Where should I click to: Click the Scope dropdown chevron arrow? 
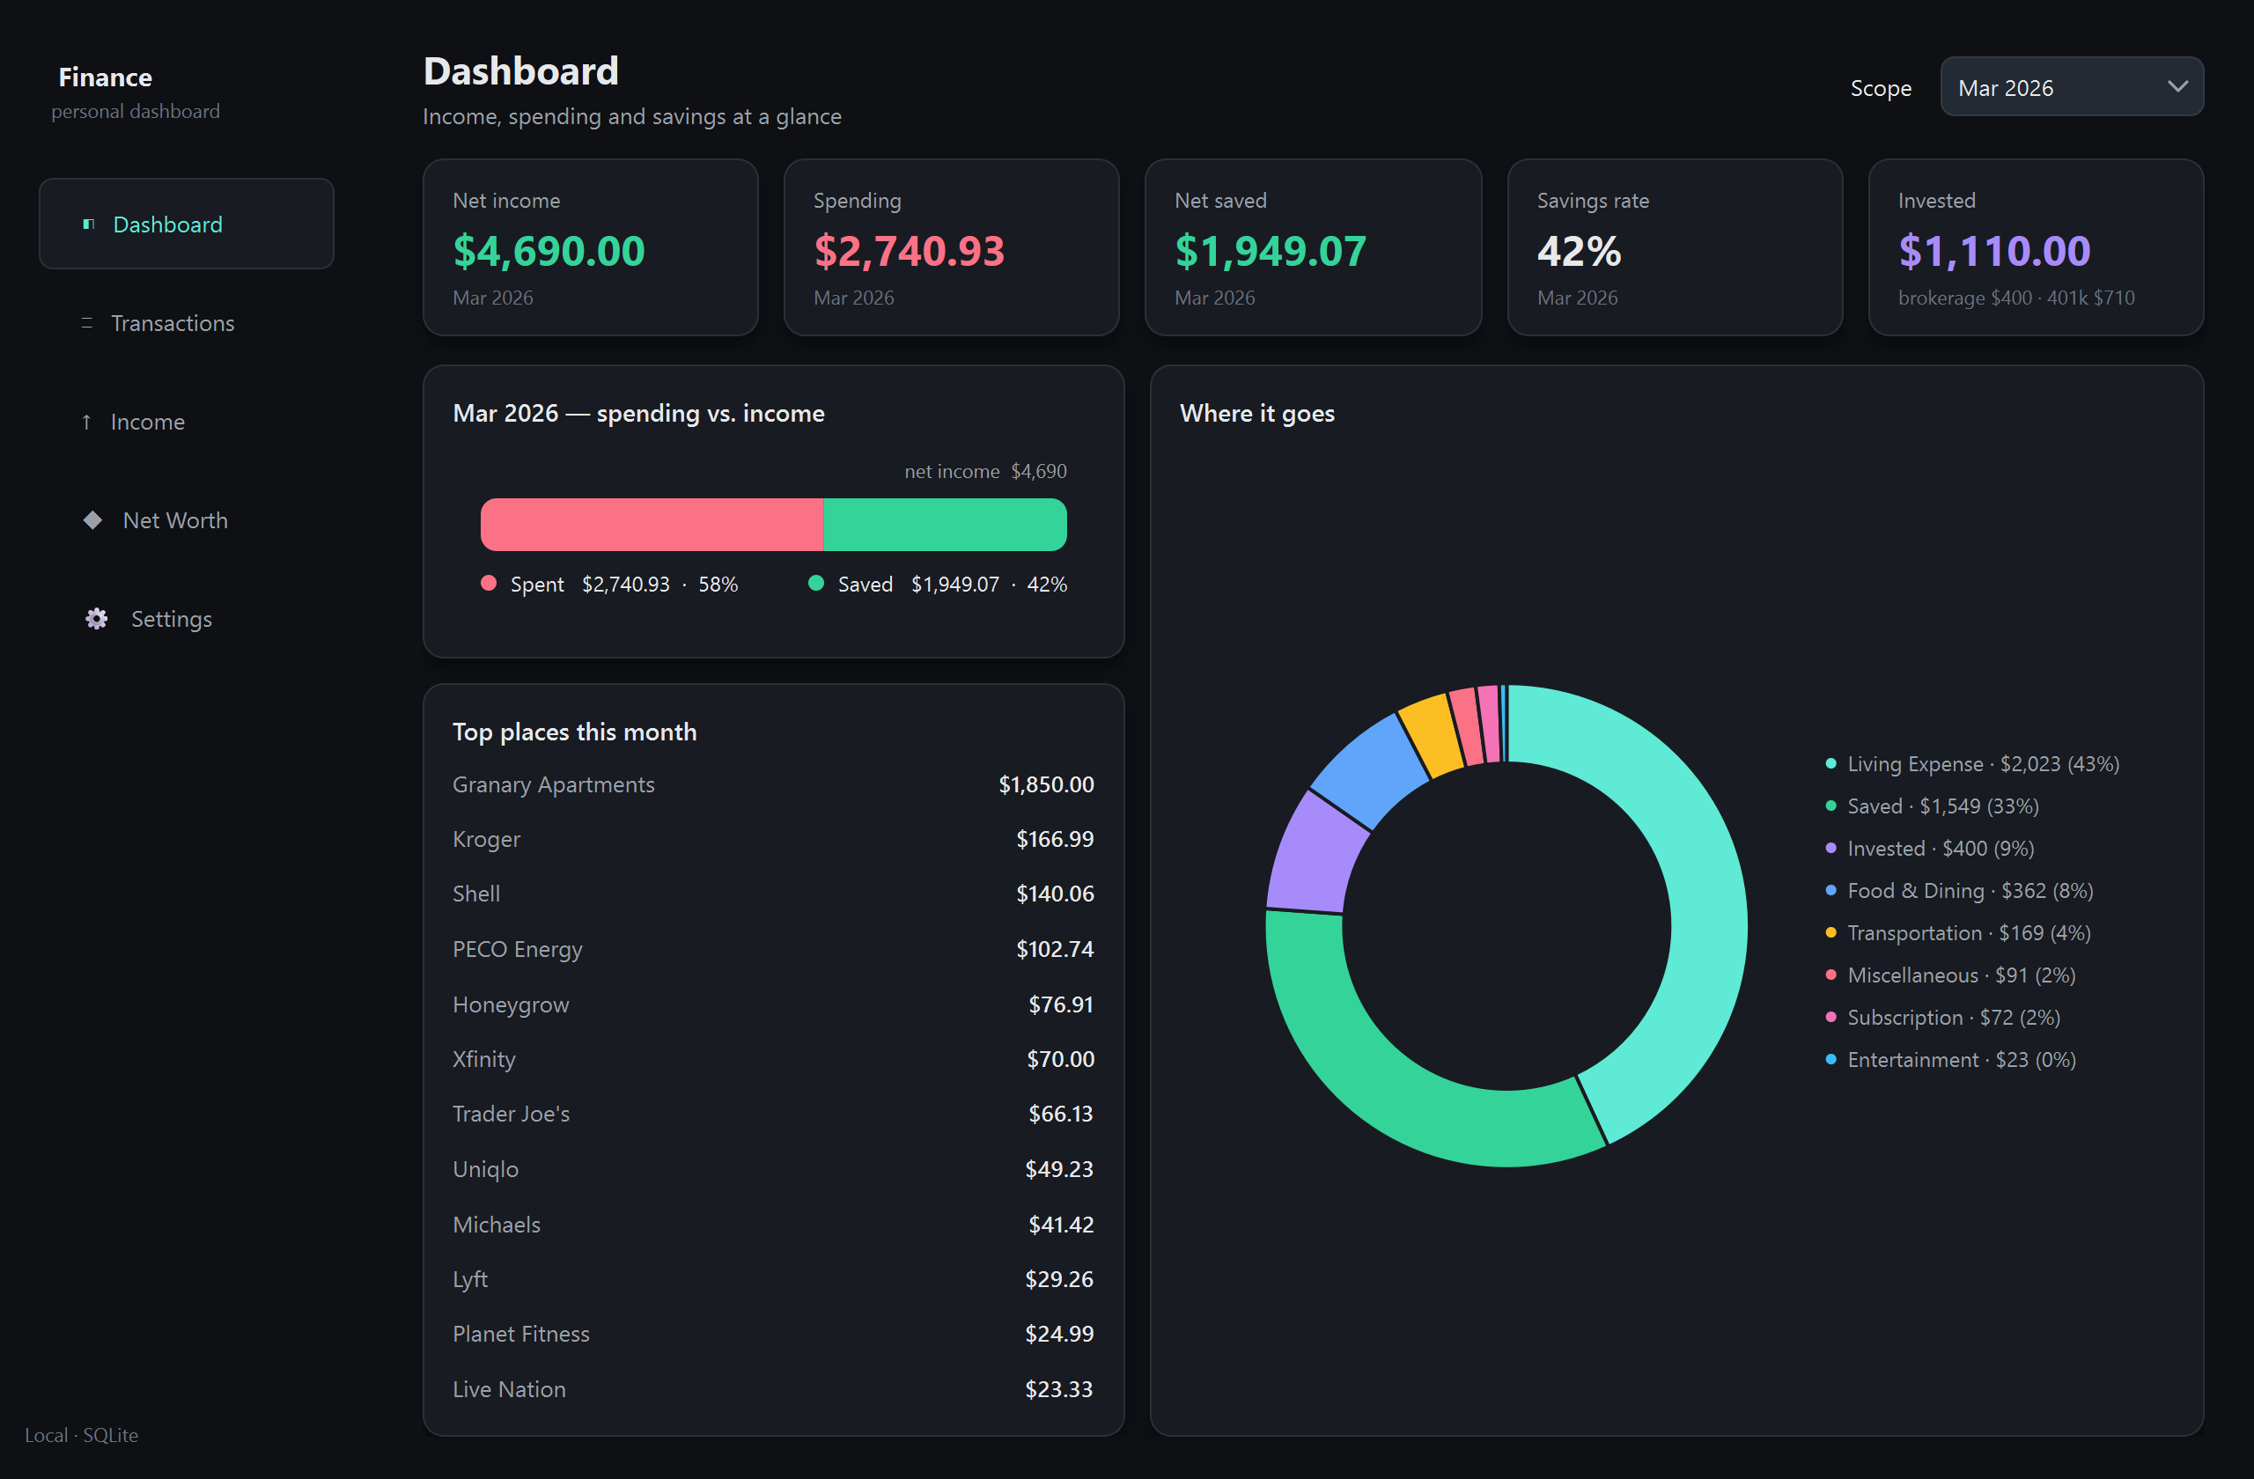click(2177, 87)
